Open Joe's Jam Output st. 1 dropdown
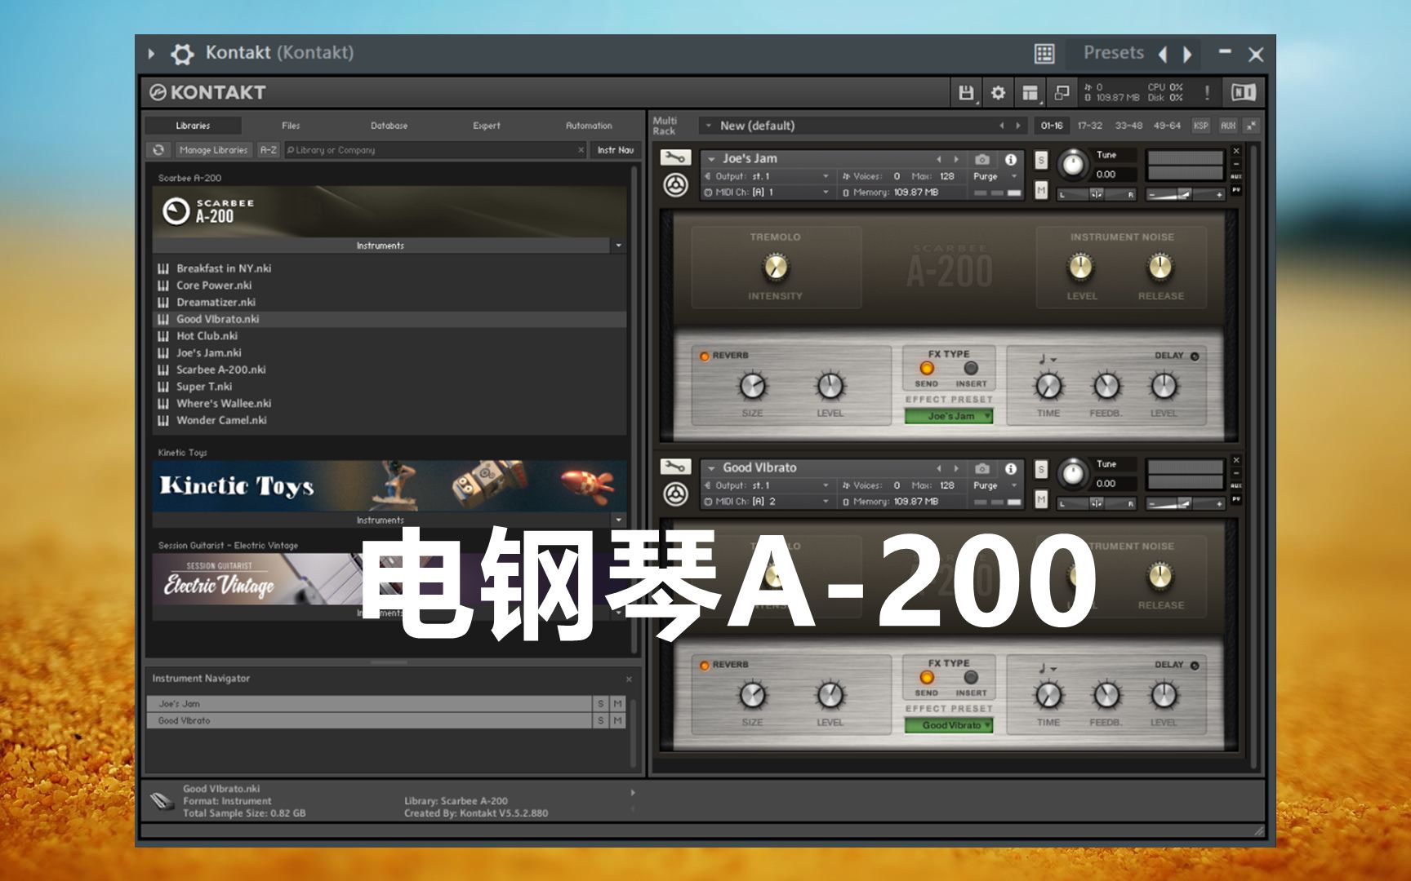Screen dimensions: 1411x881 coord(767,176)
